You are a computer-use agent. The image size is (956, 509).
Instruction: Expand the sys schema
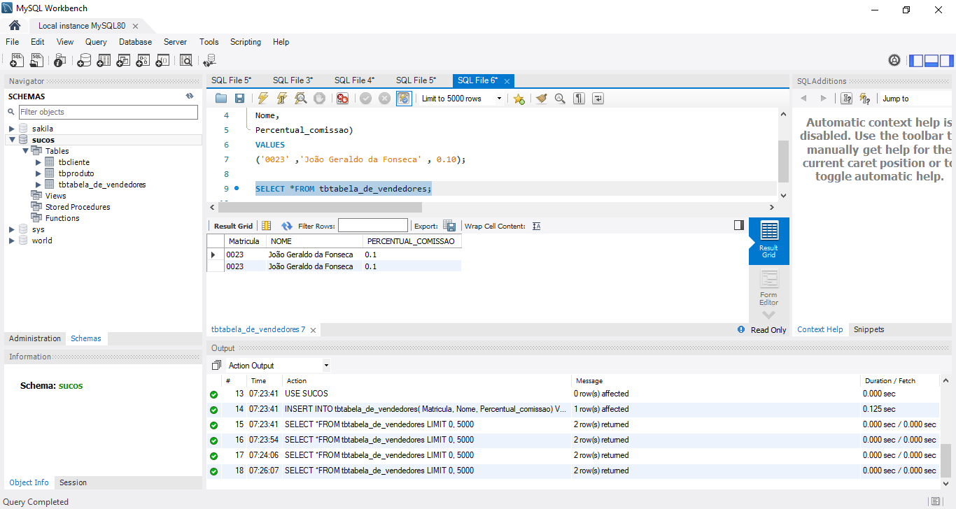coord(11,229)
